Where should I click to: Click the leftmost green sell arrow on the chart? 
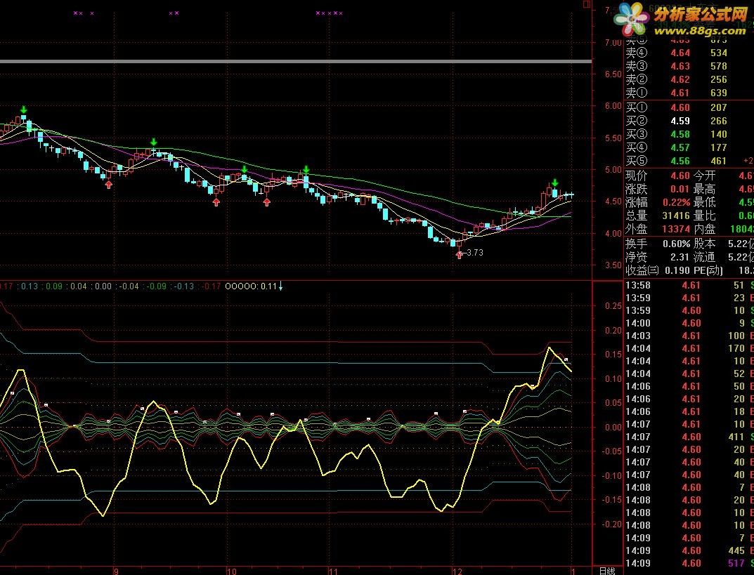point(24,110)
